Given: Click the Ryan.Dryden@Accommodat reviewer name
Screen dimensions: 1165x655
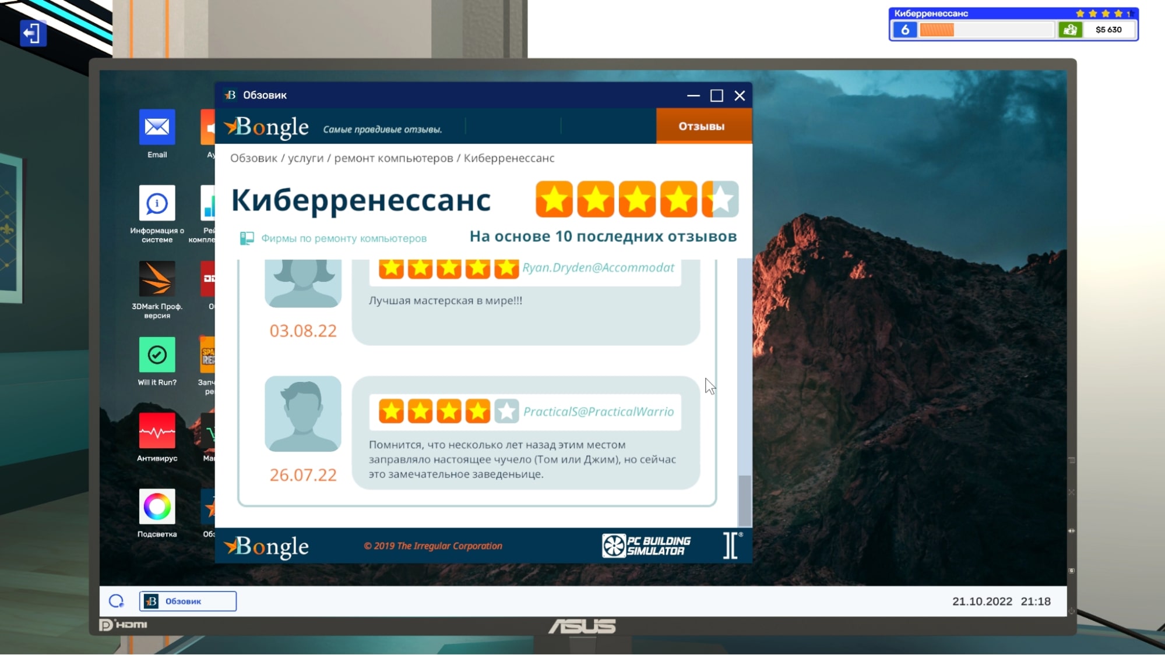Looking at the screenshot, I should pos(598,268).
